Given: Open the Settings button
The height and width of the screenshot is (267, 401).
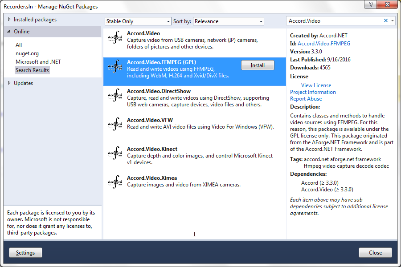Looking at the screenshot, I should pos(25,253).
